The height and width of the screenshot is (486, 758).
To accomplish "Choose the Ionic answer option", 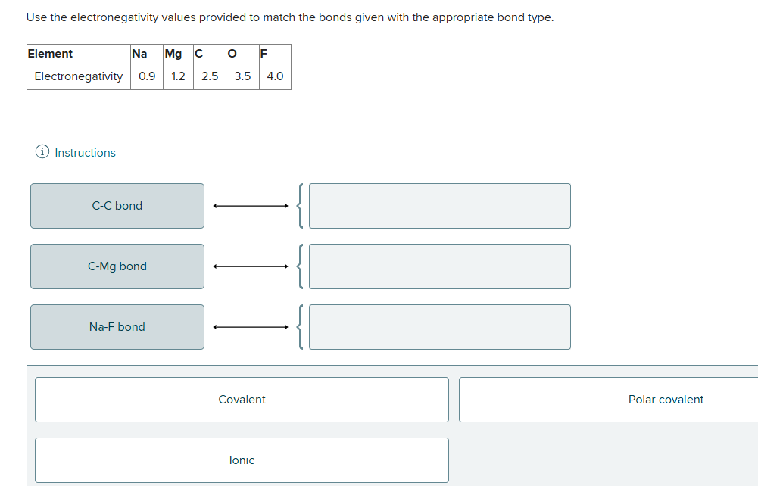I will 242,460.
